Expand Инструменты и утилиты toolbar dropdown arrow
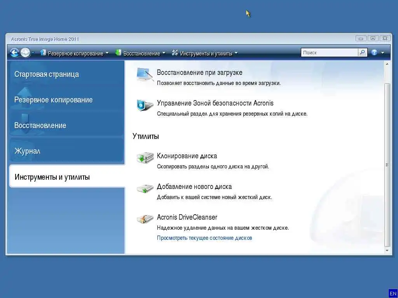The image size is (398, 298). tap(236, 53)
